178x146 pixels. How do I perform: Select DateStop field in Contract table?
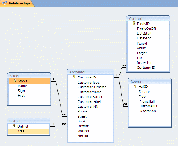pyautogui.click(x=144, y=38)
